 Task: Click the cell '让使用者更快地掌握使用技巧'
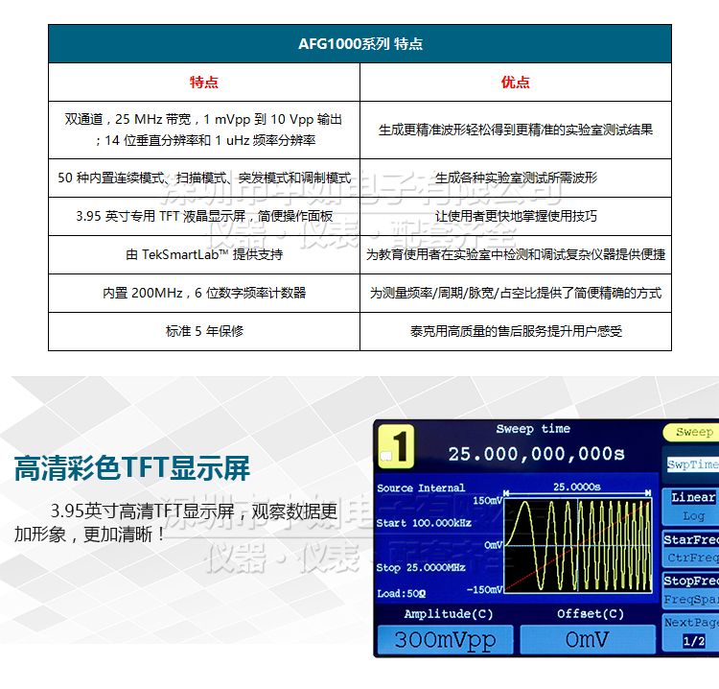point(516,216)
